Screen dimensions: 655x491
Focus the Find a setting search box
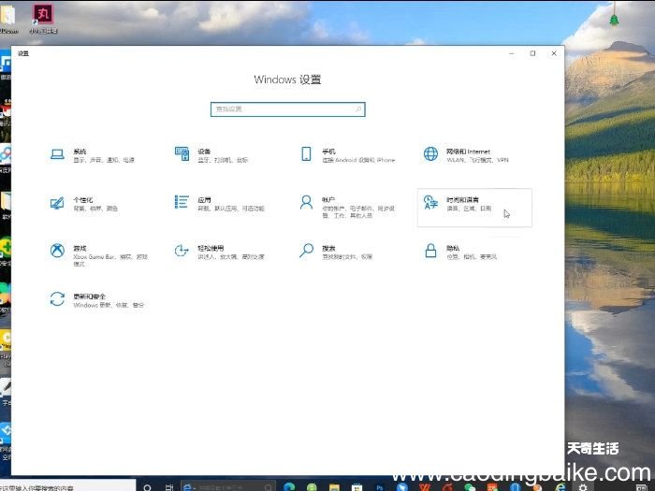[x=288, y=109]
